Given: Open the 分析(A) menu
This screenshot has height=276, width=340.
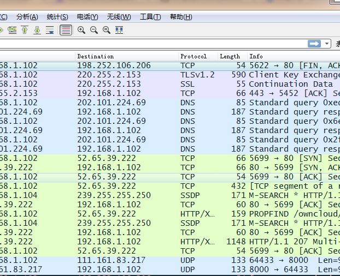Looking at the screenshot, I should pyautogui.click(x=27, y=17).
